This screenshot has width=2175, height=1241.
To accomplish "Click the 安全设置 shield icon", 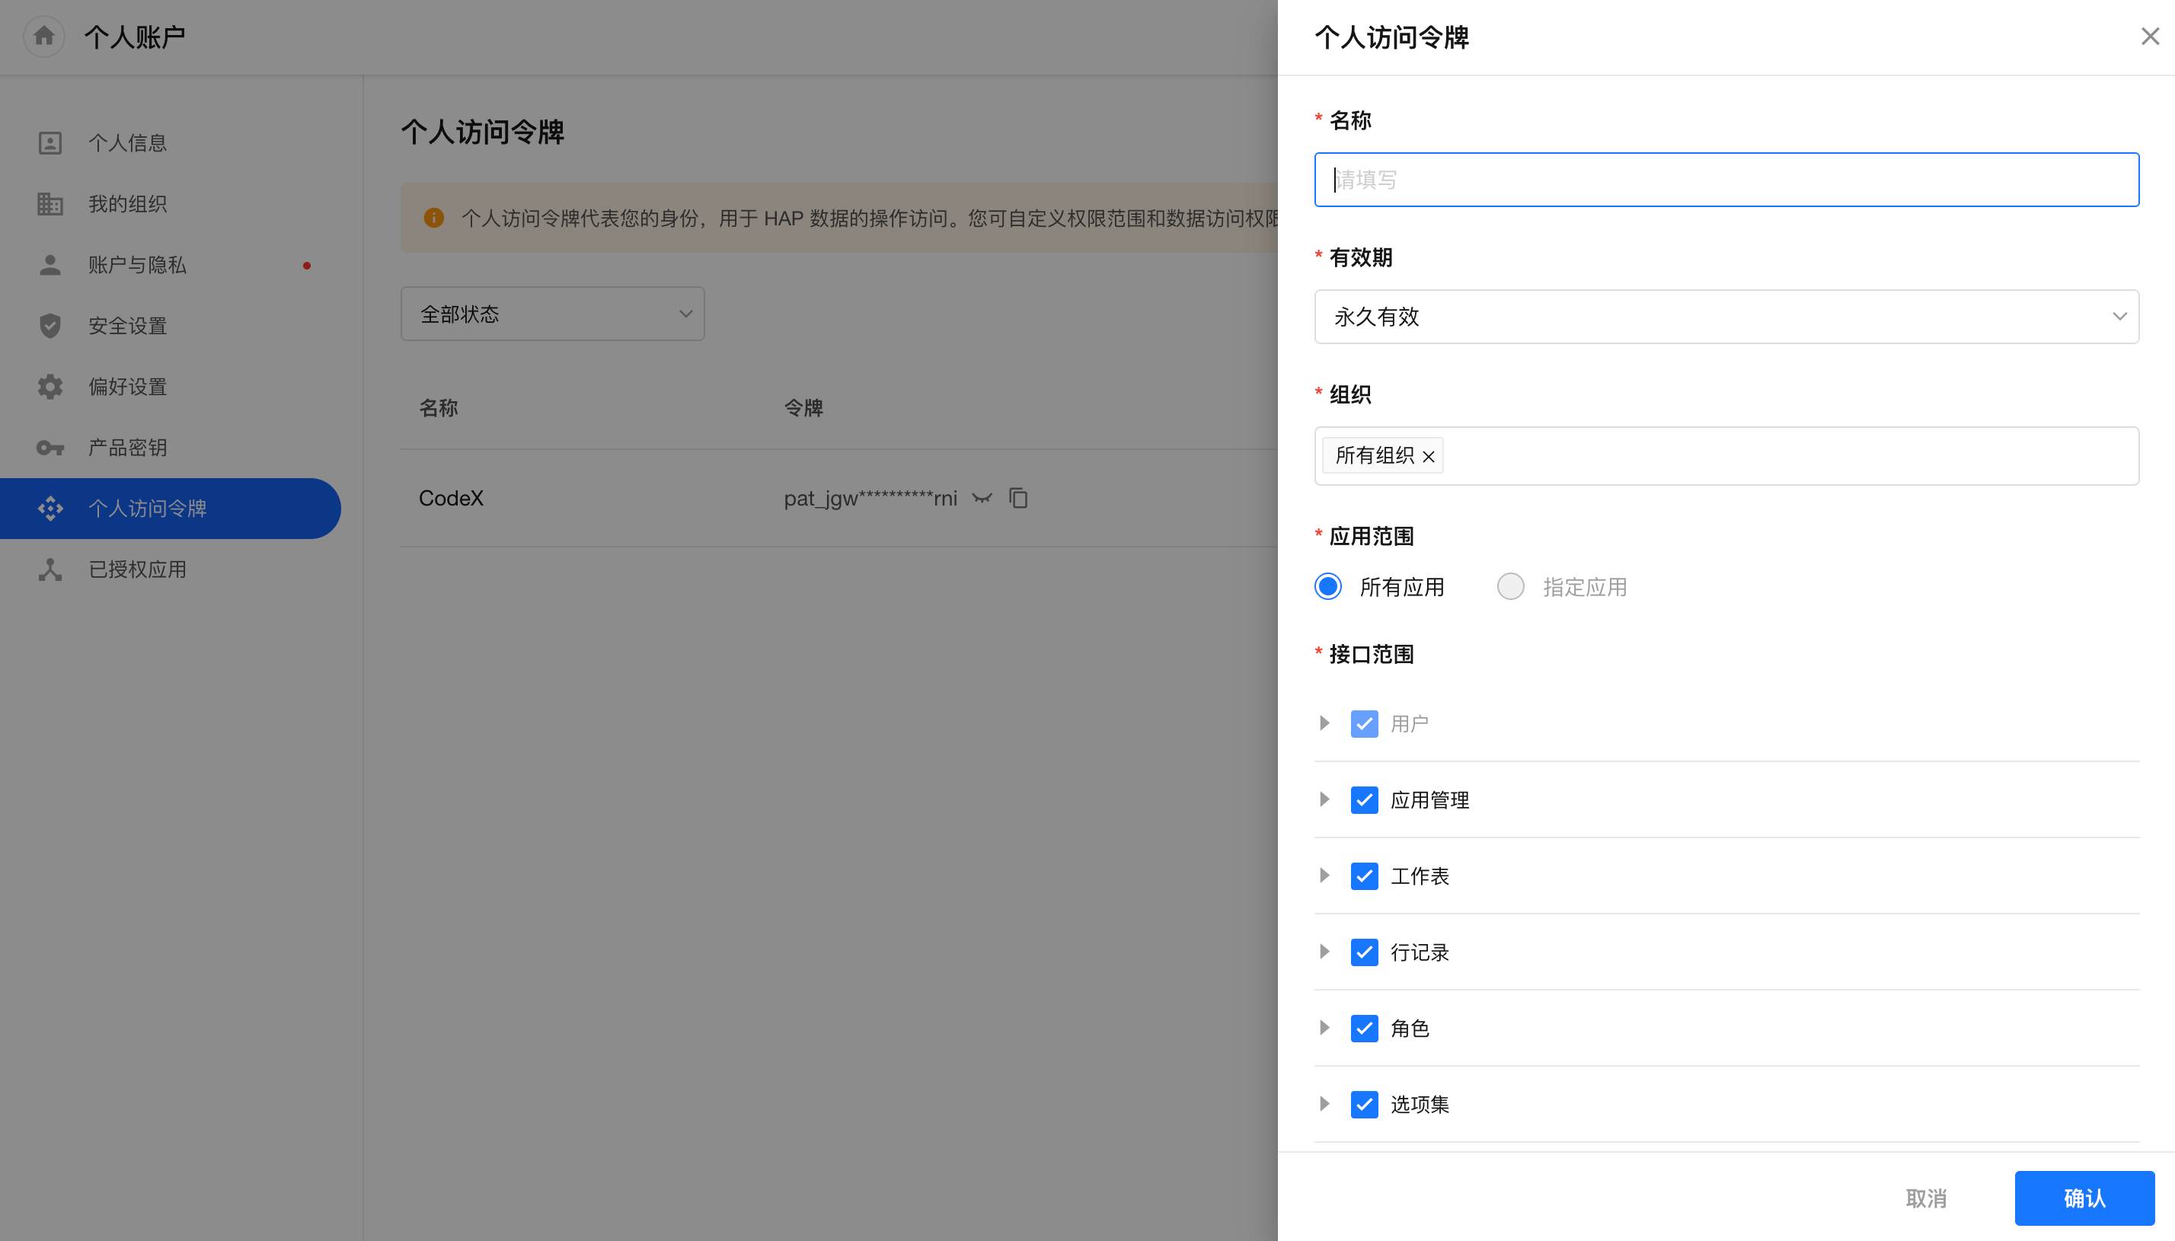I will (x=50, y=326).
